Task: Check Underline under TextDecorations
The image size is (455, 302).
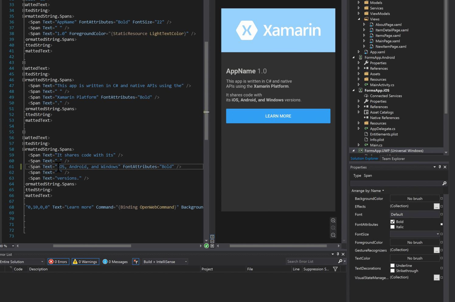Action: pos(392,265)
